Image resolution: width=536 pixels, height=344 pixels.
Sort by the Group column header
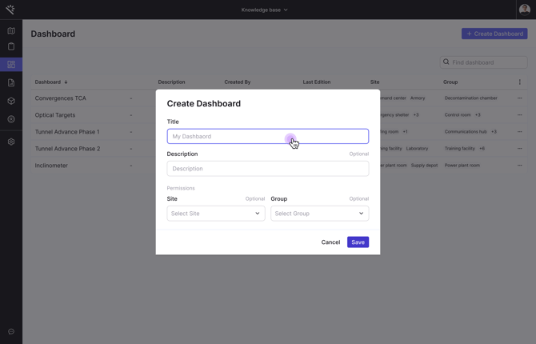click(450, 82)
